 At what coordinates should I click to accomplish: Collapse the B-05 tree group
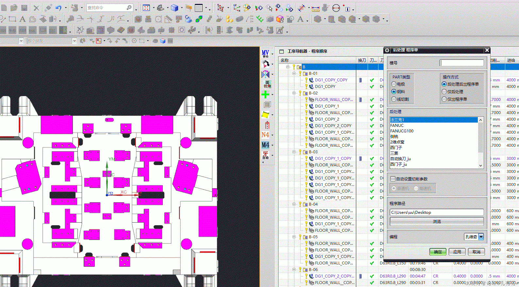294,237
